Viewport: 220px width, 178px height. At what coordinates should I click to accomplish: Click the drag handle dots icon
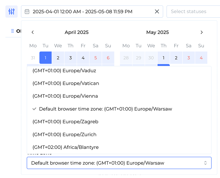[13, 31]
